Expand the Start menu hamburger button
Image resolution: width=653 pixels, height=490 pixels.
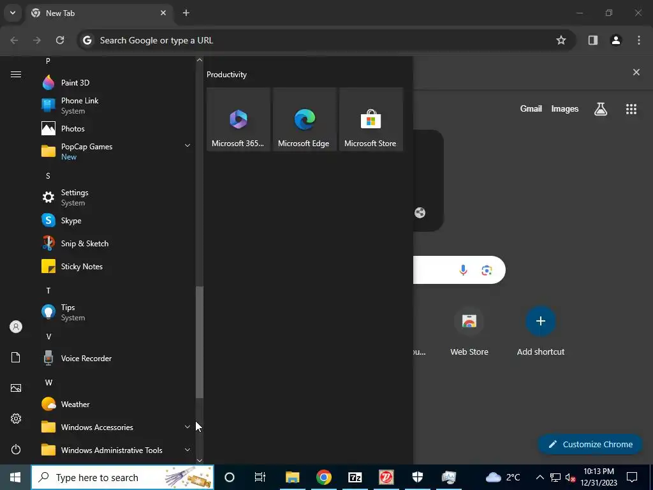(x=16, y=74)
